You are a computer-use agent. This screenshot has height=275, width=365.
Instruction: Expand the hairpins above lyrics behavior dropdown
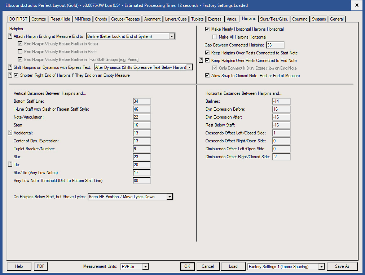pos(170,197)
